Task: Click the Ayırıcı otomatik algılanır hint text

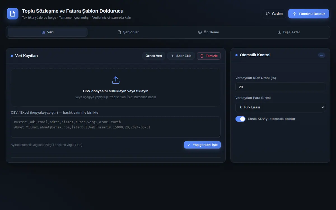Action: pos(46,145)
